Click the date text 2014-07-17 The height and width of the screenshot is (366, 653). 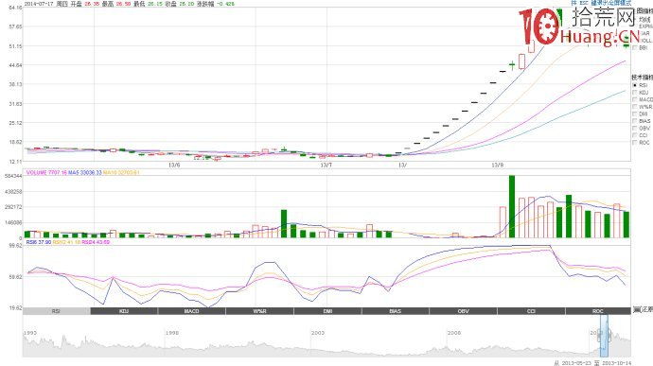click(39, 4)
